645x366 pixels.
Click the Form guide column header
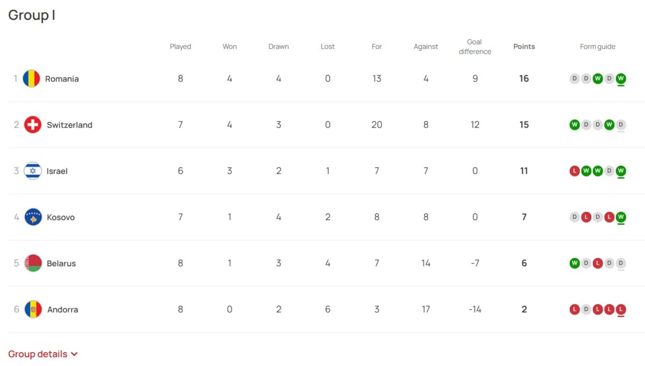[x=598, y=47]
